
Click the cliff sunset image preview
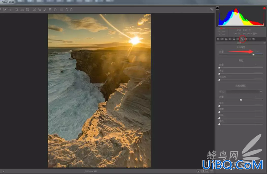pos(99,91)
